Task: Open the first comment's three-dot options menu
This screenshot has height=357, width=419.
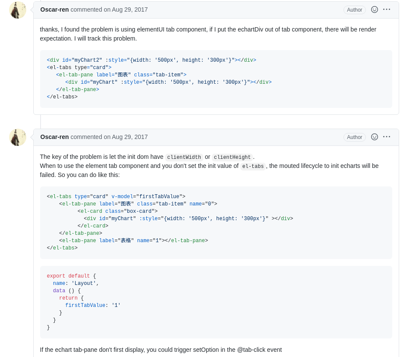Action: point(387,9)
